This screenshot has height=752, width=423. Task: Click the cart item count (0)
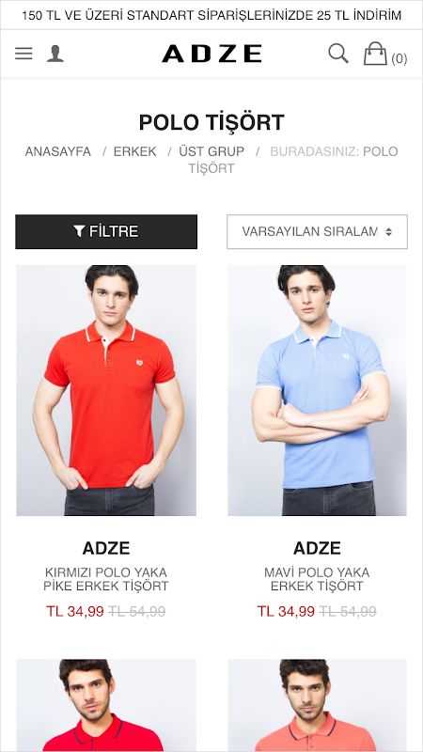(x=399, y=58)
